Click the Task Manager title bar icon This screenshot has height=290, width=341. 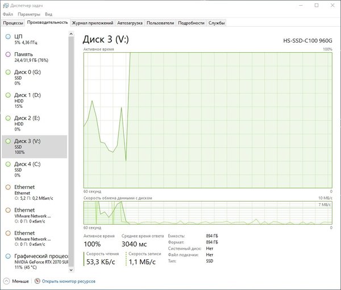click(5, 5)
